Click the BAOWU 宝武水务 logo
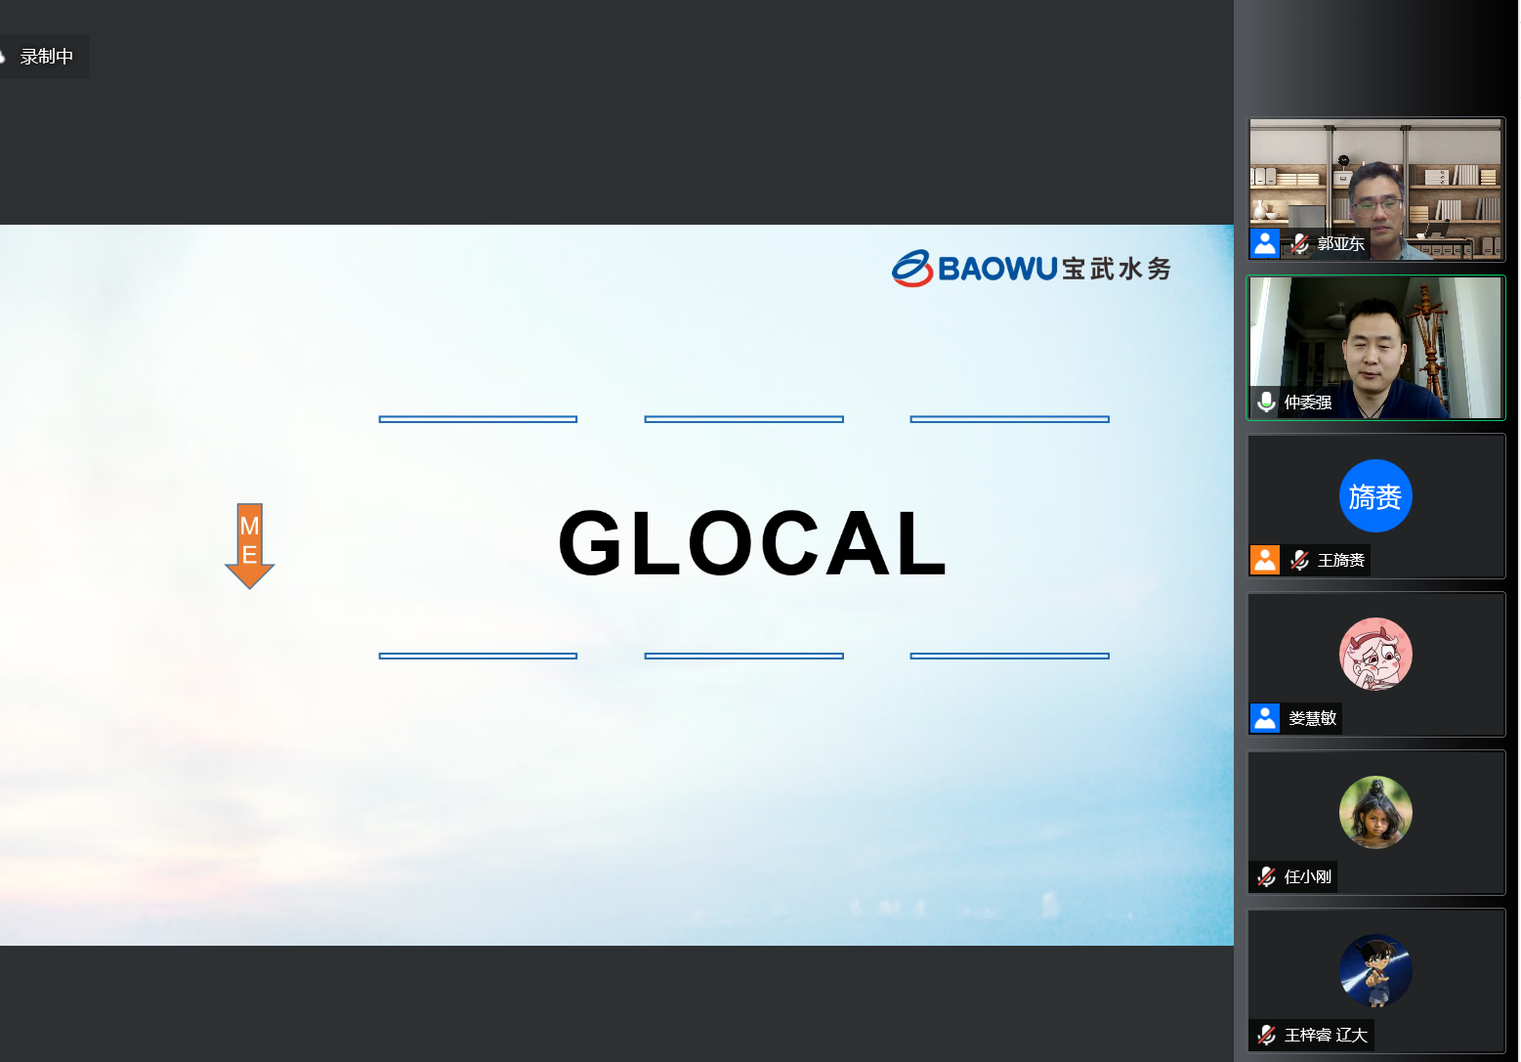 1031,269
